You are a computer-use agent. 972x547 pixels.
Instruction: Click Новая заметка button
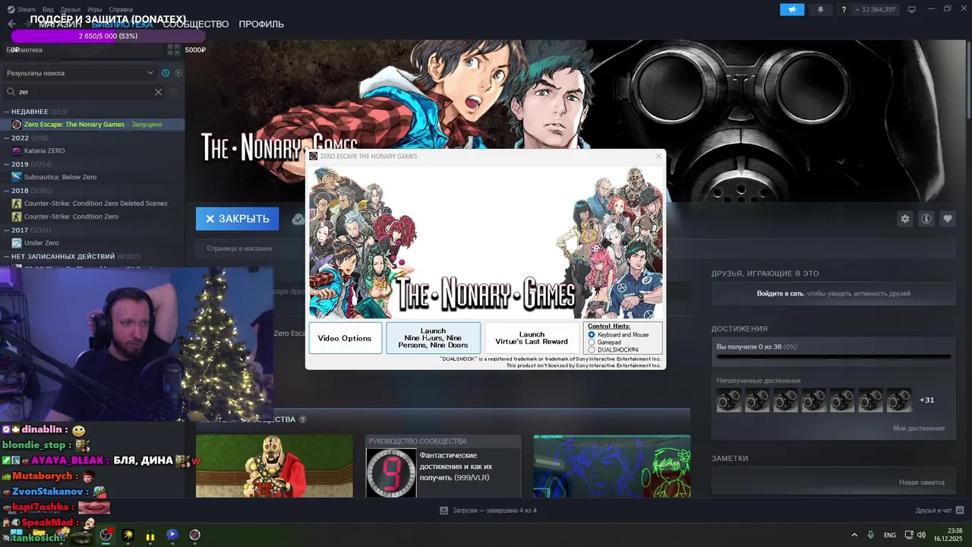pyautogui.click(x=922, y=482)
